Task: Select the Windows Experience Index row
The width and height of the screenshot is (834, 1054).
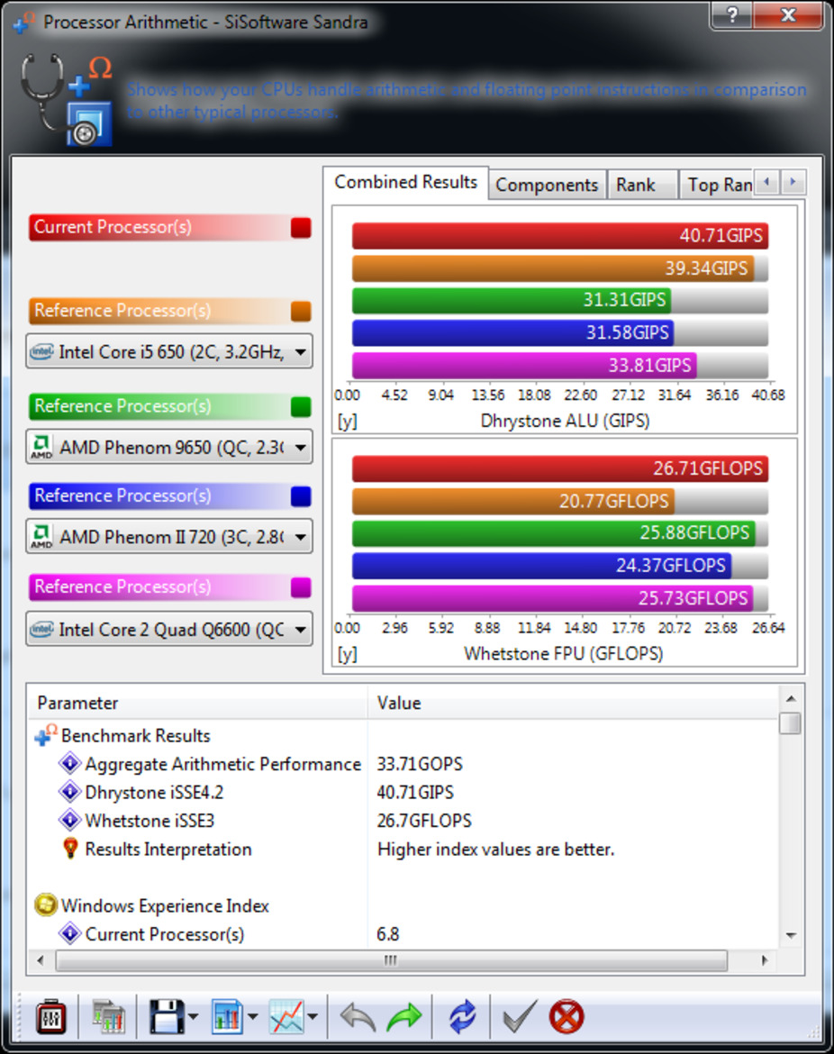Action: (403, 905)
